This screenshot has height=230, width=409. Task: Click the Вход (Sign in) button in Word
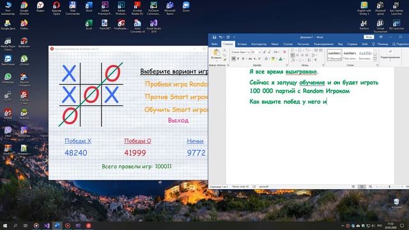tap(369, 37)
